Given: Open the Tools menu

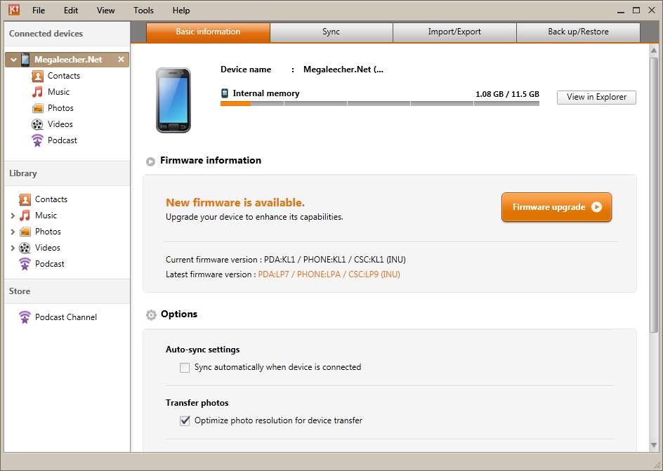Looking at the screenshot, I should click(144, 10).
